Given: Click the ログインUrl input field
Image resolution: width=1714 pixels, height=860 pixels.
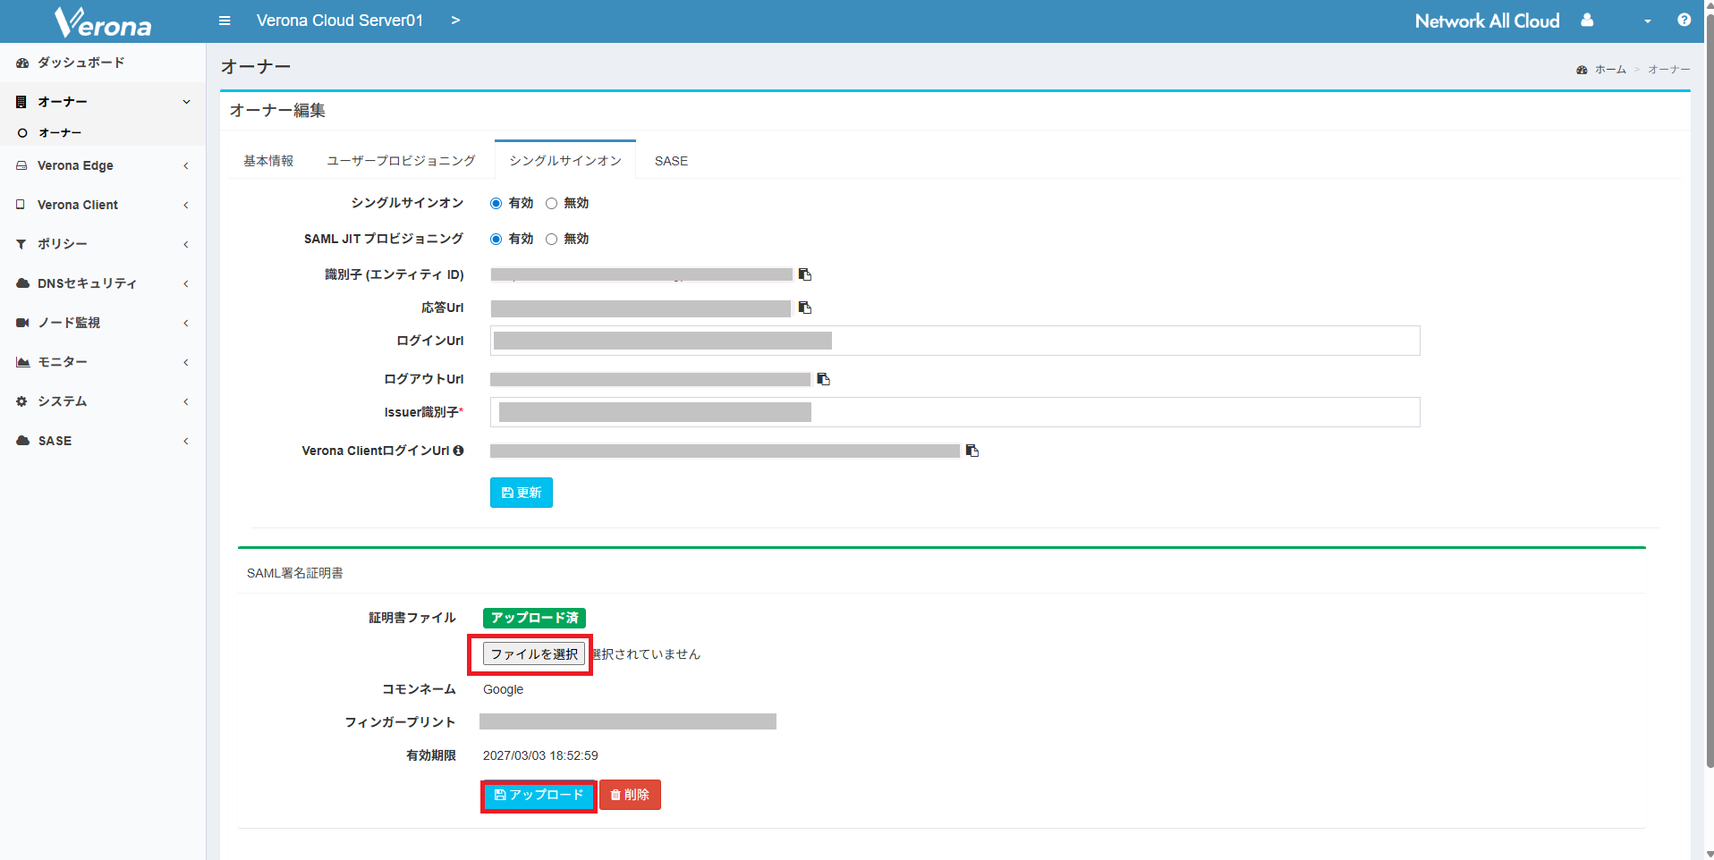Looking at the screenshot, I should coord(955,341).
